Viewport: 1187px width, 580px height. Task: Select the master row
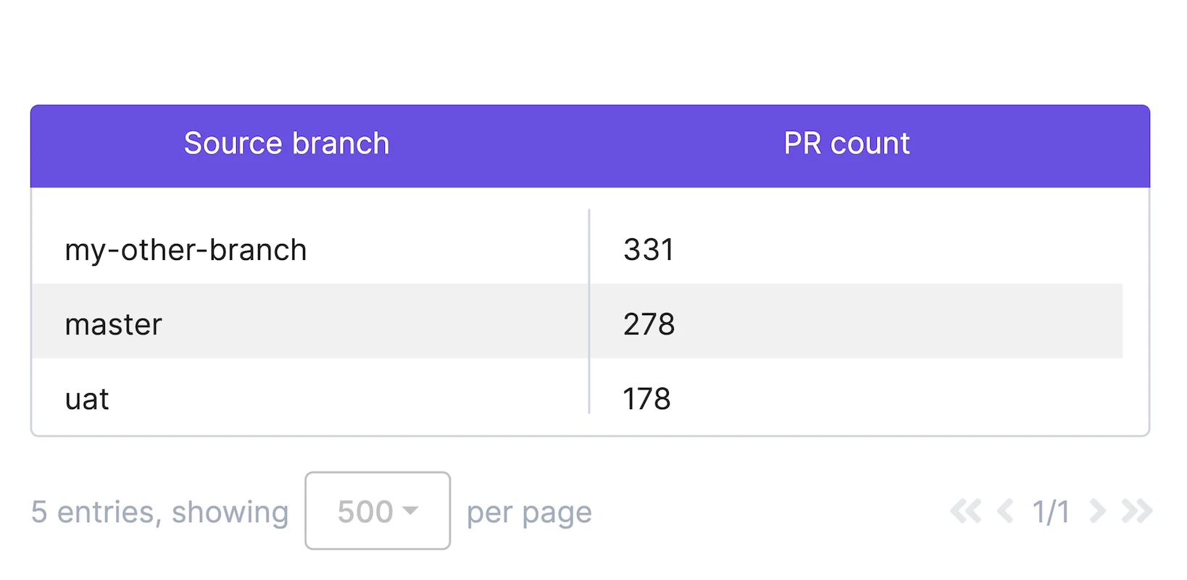click(x=290, y=324)
